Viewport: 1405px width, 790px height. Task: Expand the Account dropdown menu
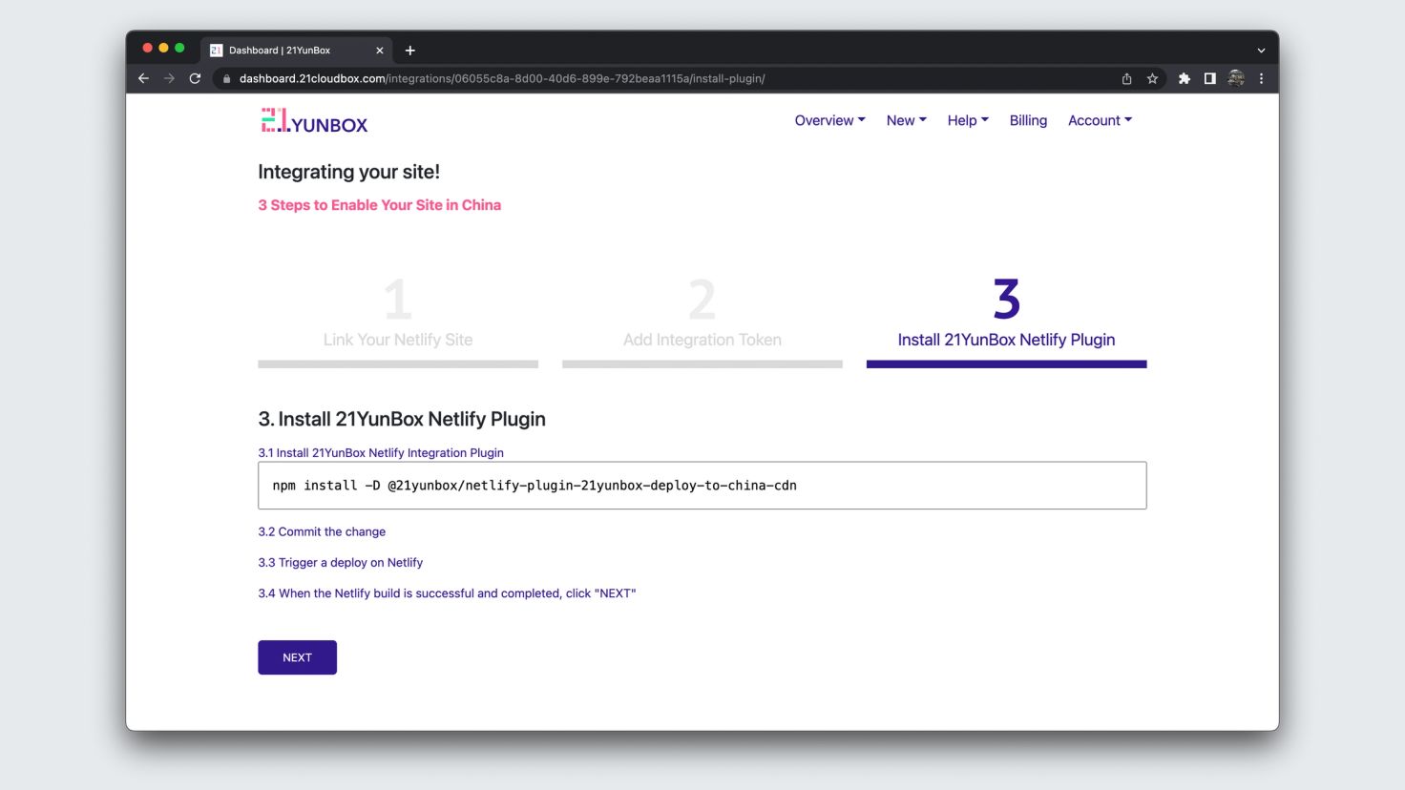click(1100, 120)
